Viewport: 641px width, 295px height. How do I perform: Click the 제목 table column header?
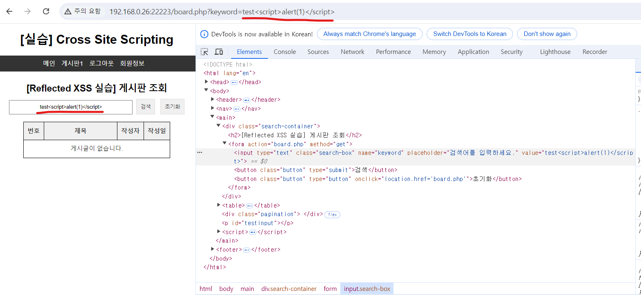(x=81, y=131)
